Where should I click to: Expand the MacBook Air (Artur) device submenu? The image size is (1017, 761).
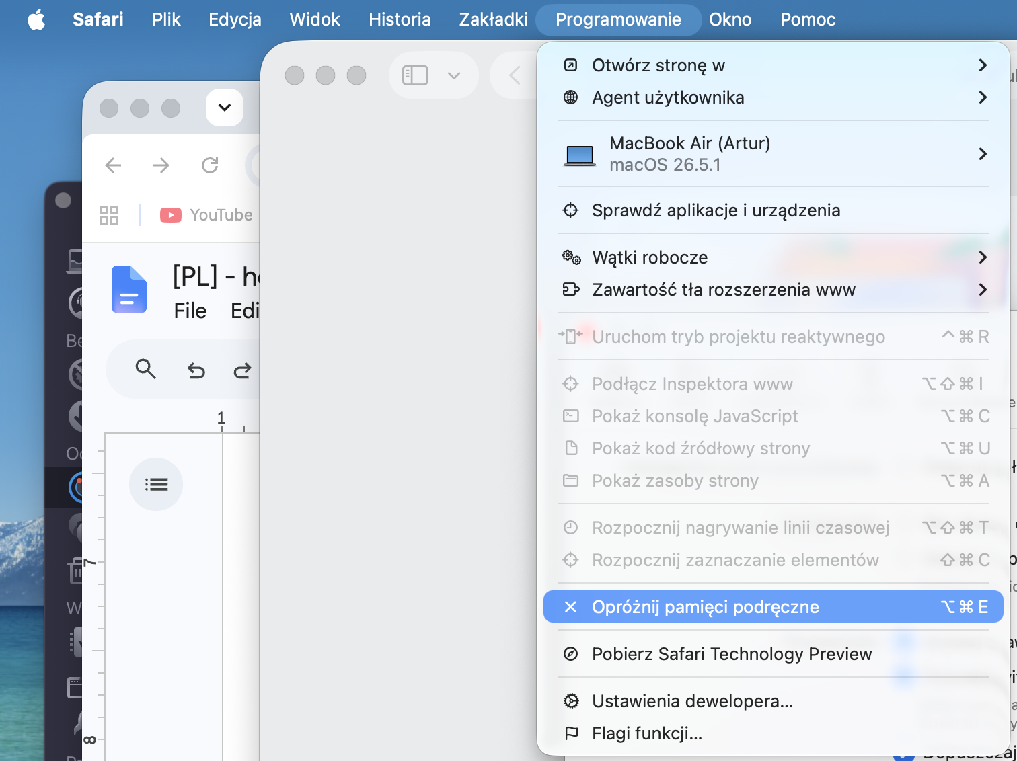(774, 154)
